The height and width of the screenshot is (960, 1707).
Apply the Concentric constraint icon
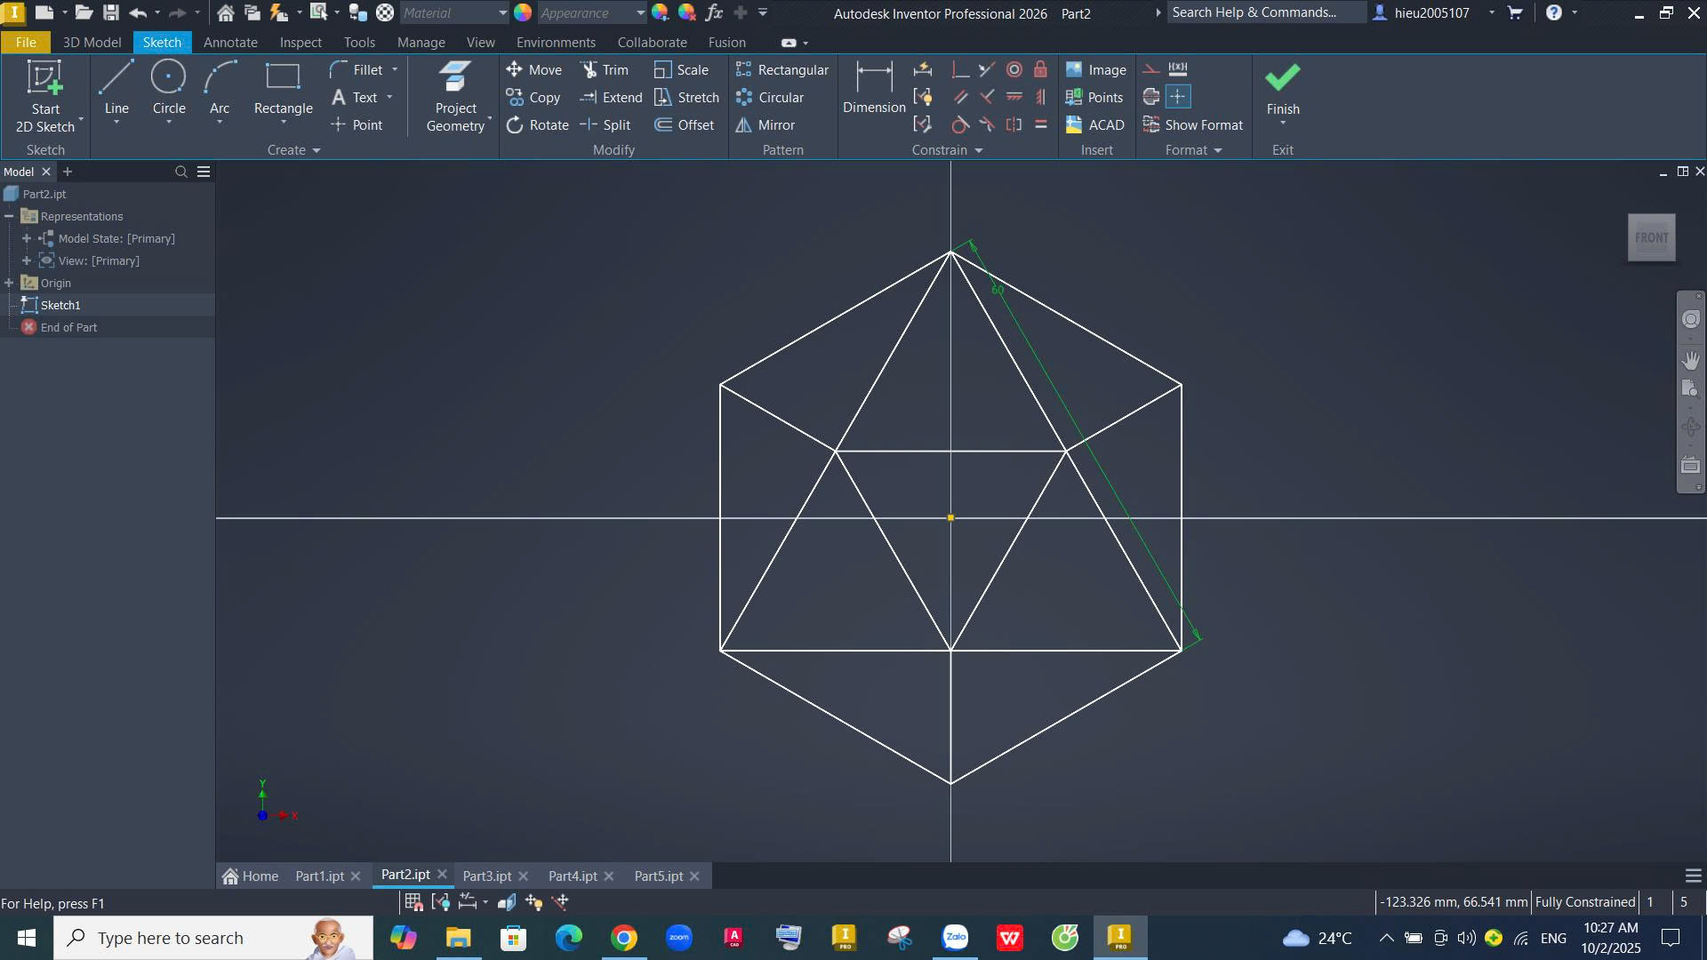click(1014, 70)
